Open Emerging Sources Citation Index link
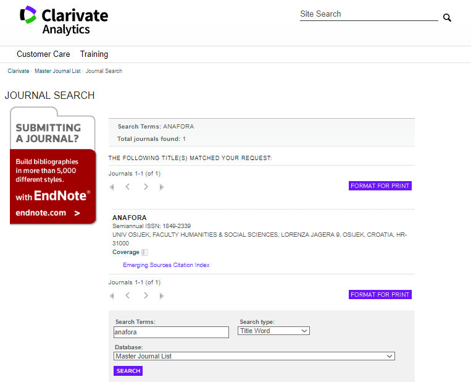471x382 pixels. (x=166, y=265)
